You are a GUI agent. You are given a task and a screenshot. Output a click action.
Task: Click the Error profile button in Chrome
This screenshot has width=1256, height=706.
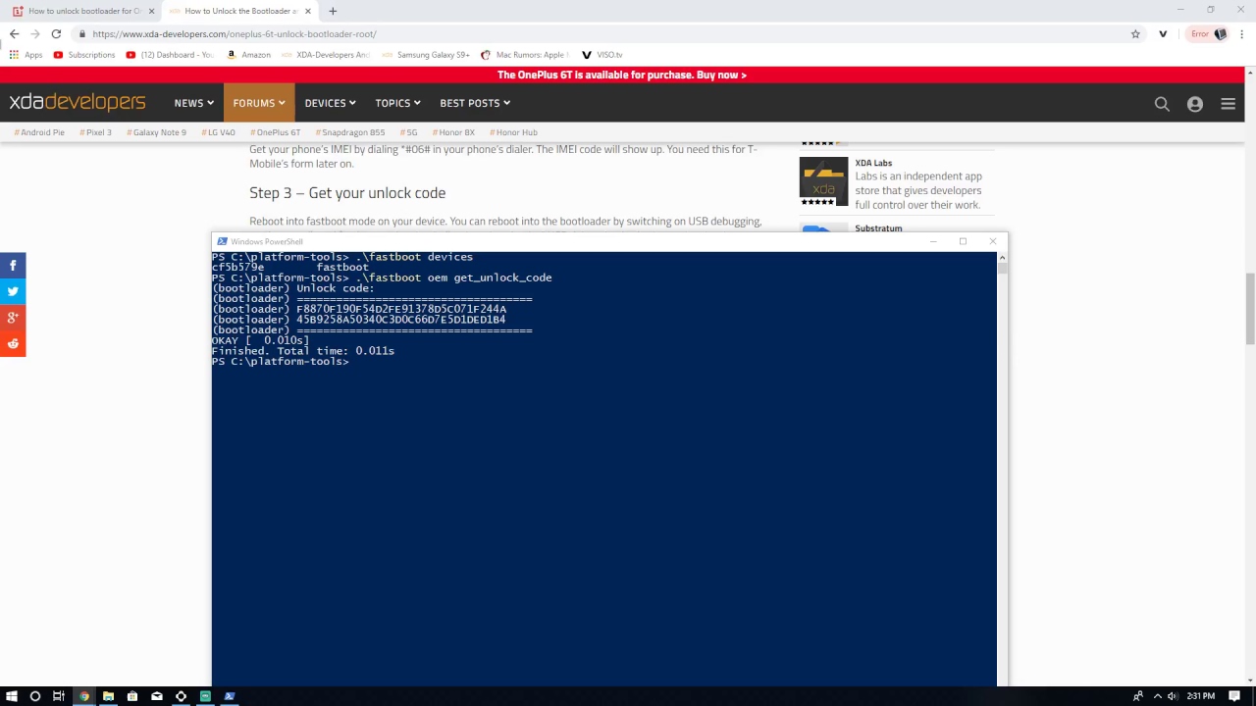pyautogui.click(x=1208, y=33)
